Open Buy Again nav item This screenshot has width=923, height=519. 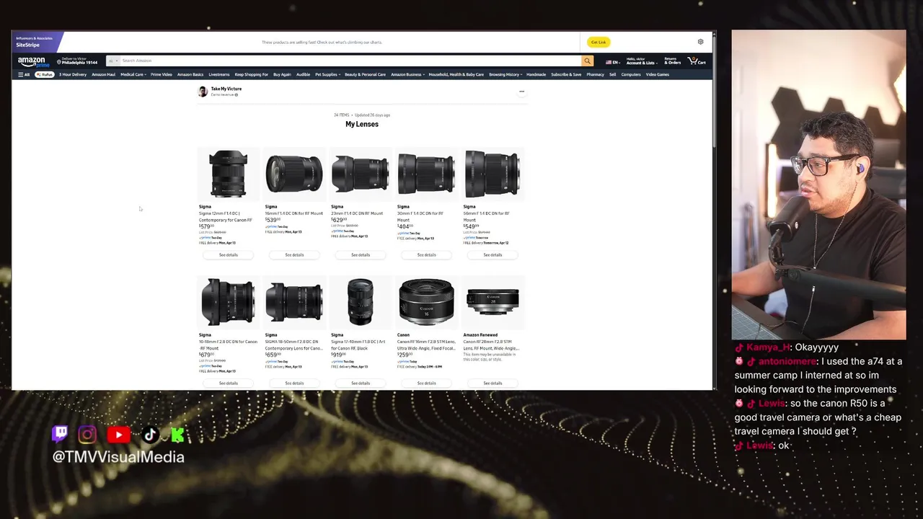(x=282, y=74)
